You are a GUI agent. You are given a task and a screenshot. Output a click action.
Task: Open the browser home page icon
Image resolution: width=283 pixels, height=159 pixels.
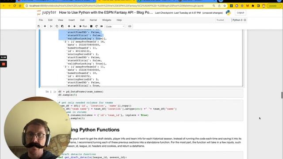tap(20, 6)
